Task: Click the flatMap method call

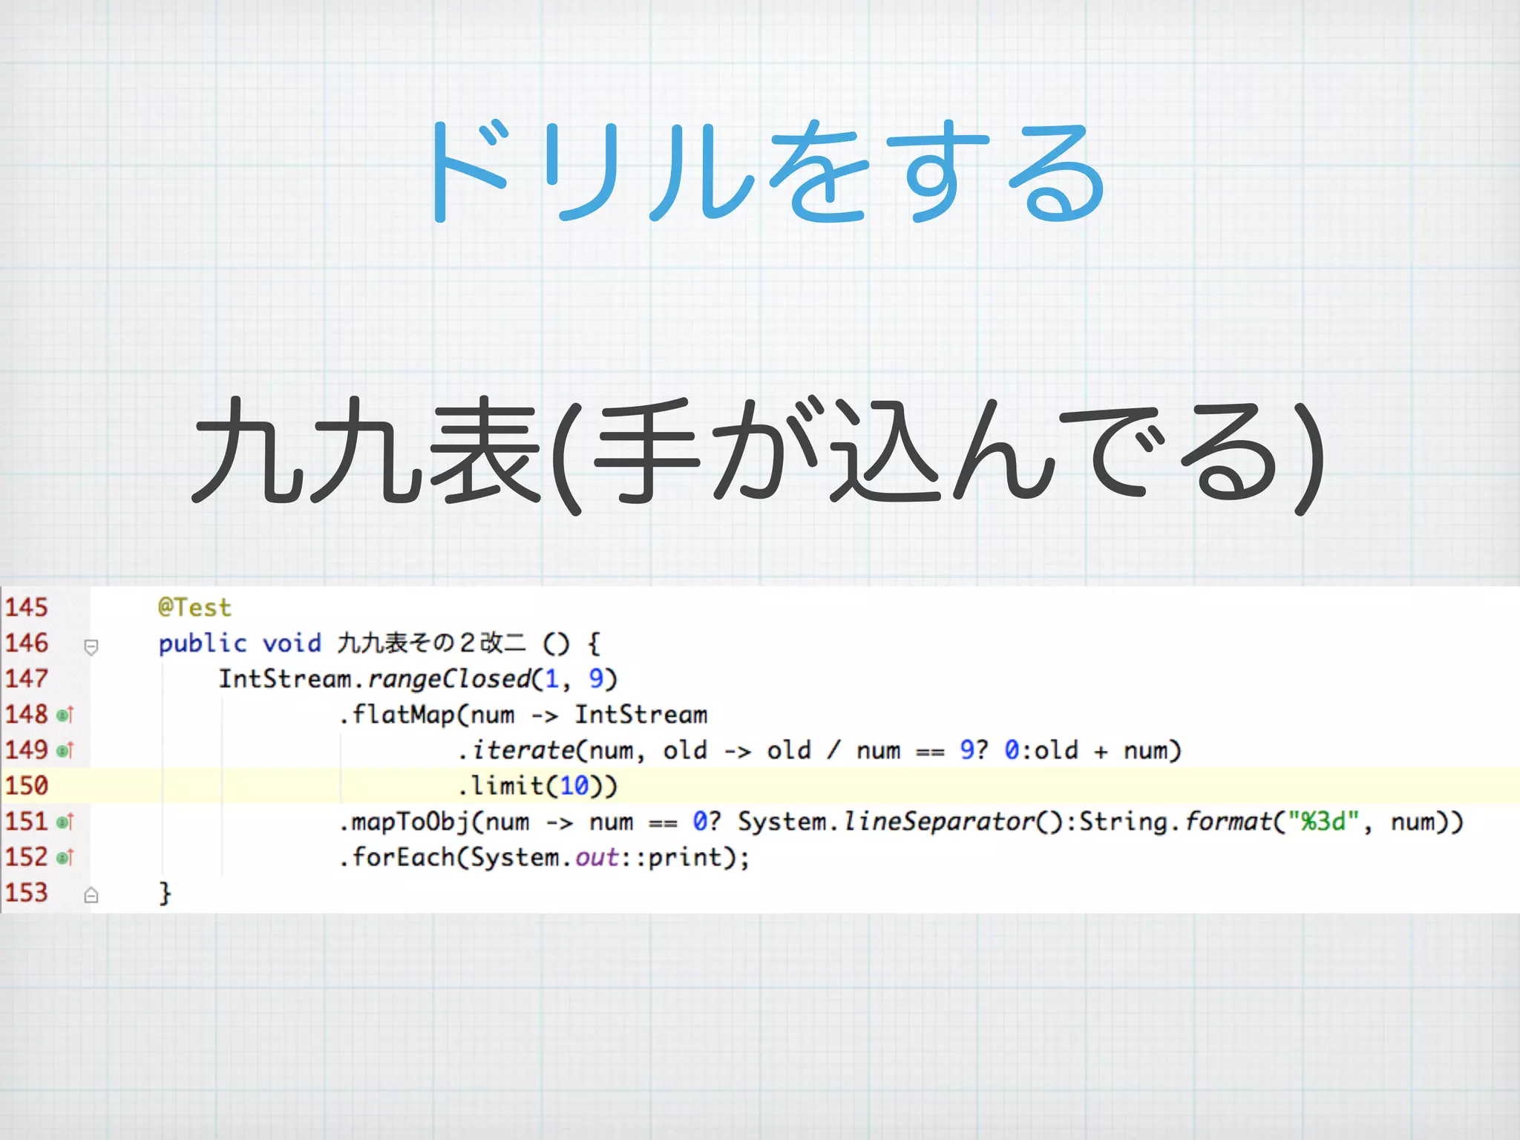Action: (403, 715)
